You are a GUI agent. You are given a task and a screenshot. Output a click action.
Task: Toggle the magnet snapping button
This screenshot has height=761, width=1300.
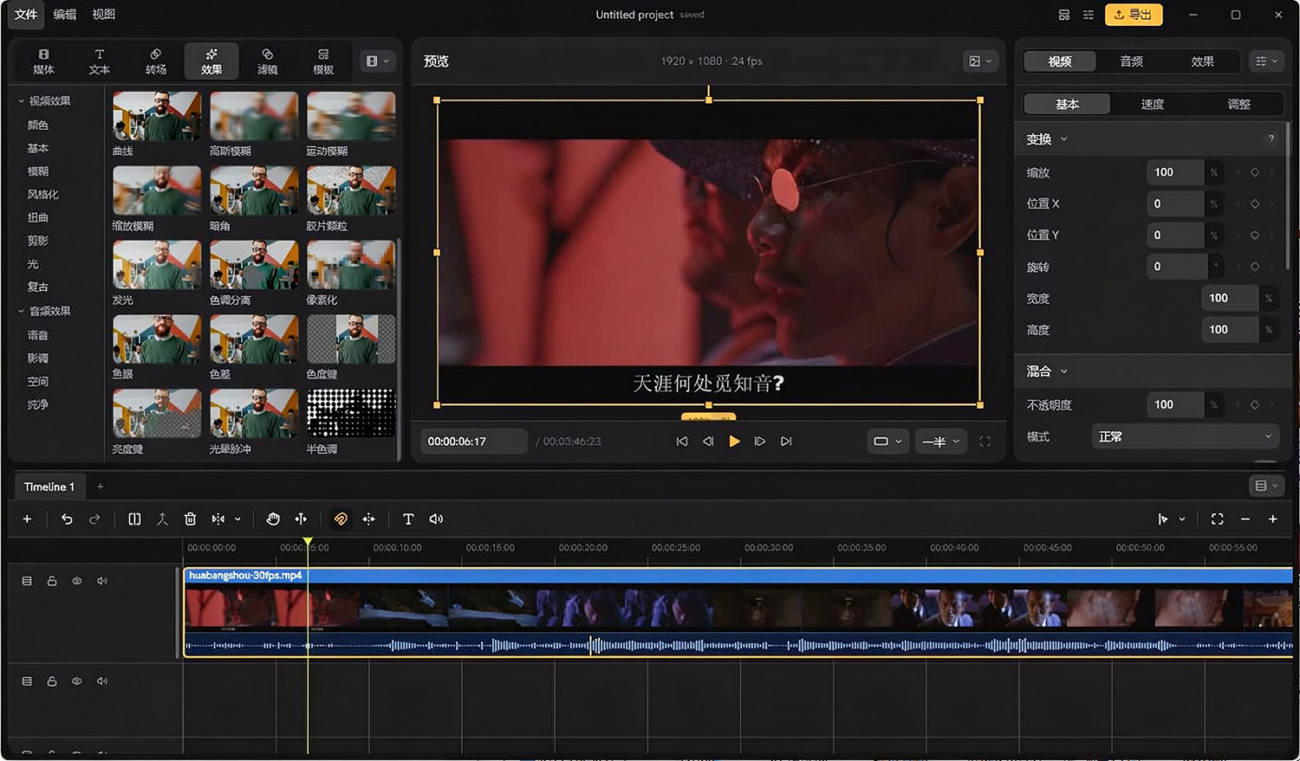341,519
